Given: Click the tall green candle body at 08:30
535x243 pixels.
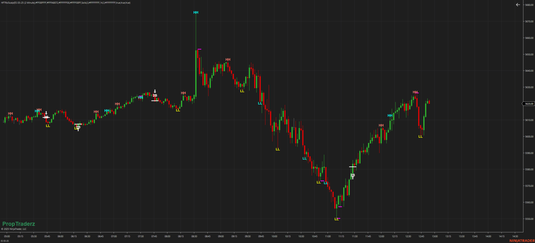Looking at the screenshot, I should [196, 73].
